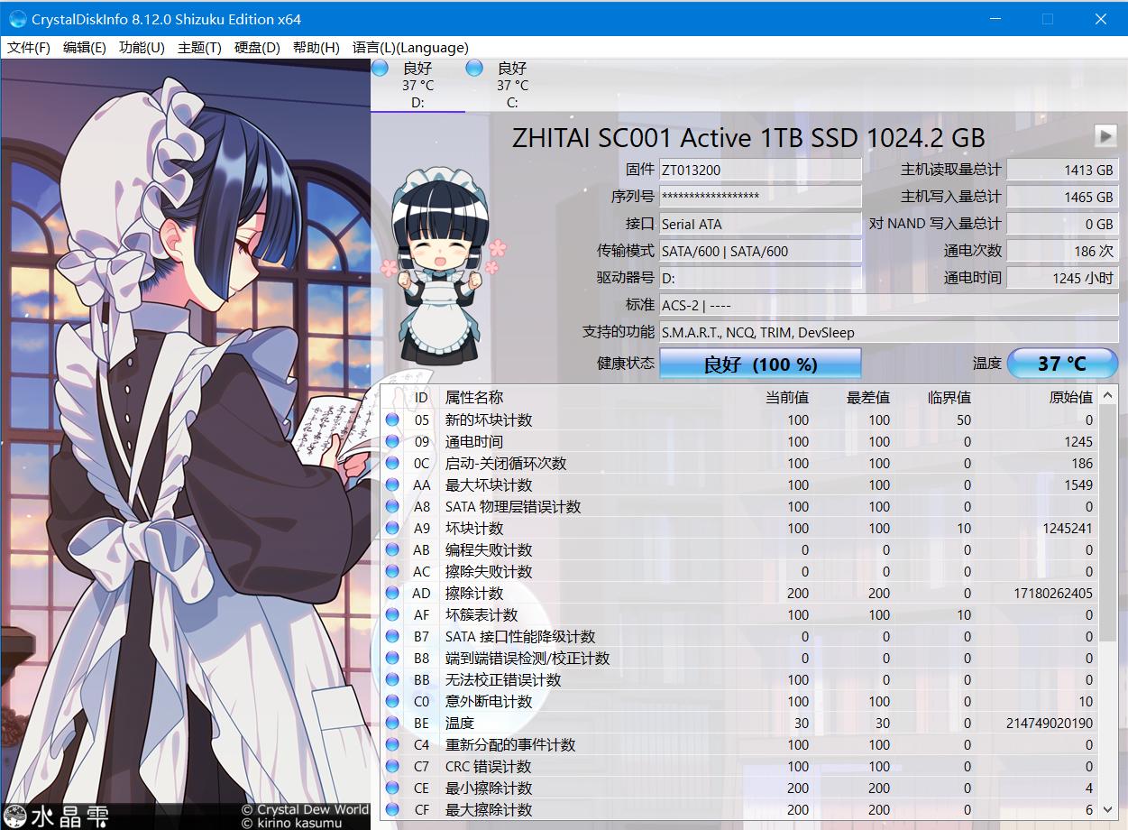Click the 临界值 column header
This screenshot has height=830, width=1128.
[949, 397]
